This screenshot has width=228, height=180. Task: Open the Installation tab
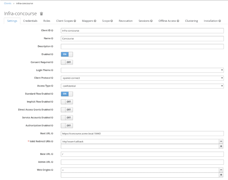pos(212,21)
